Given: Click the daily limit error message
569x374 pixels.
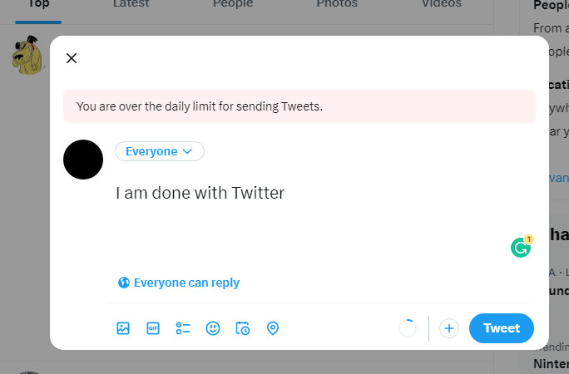Looking at the screenshot, I should [299, 106].
